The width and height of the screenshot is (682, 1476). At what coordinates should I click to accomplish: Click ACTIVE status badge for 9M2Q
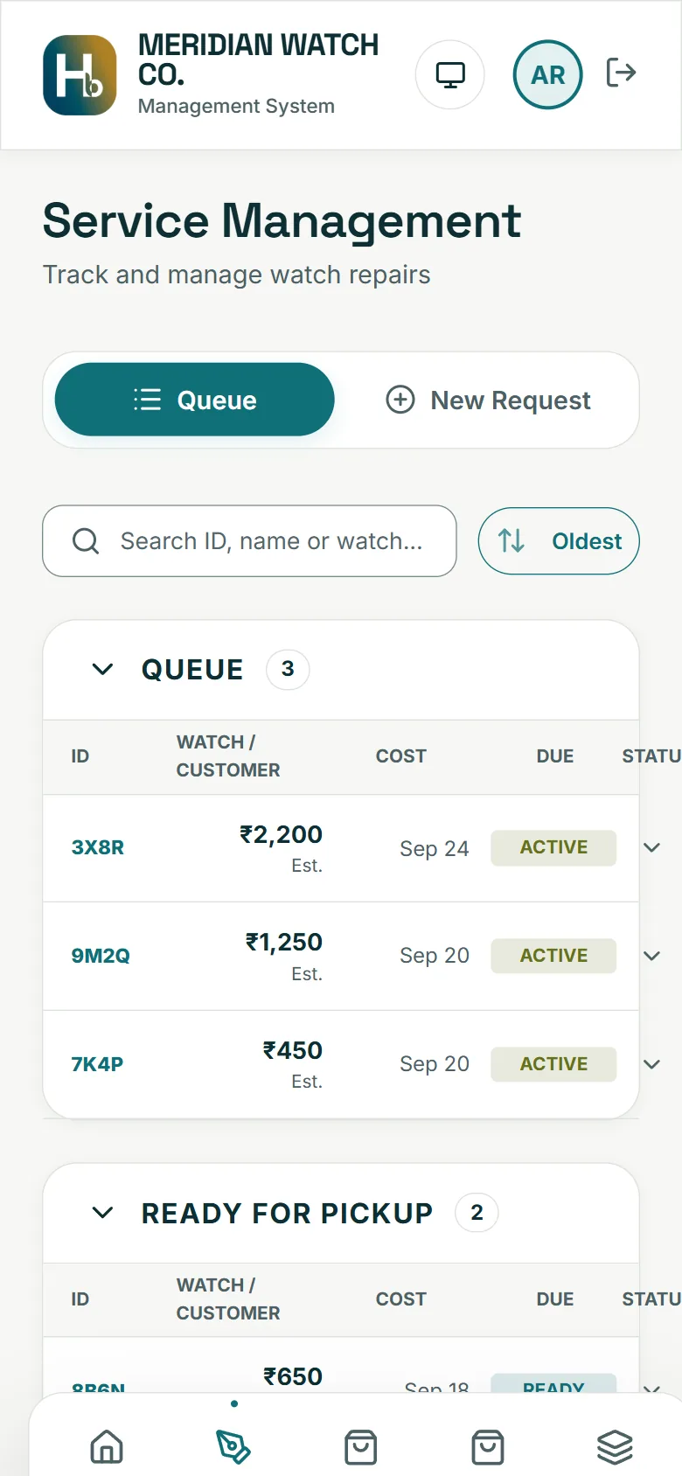pyautogui.click(x=553, y=956)
